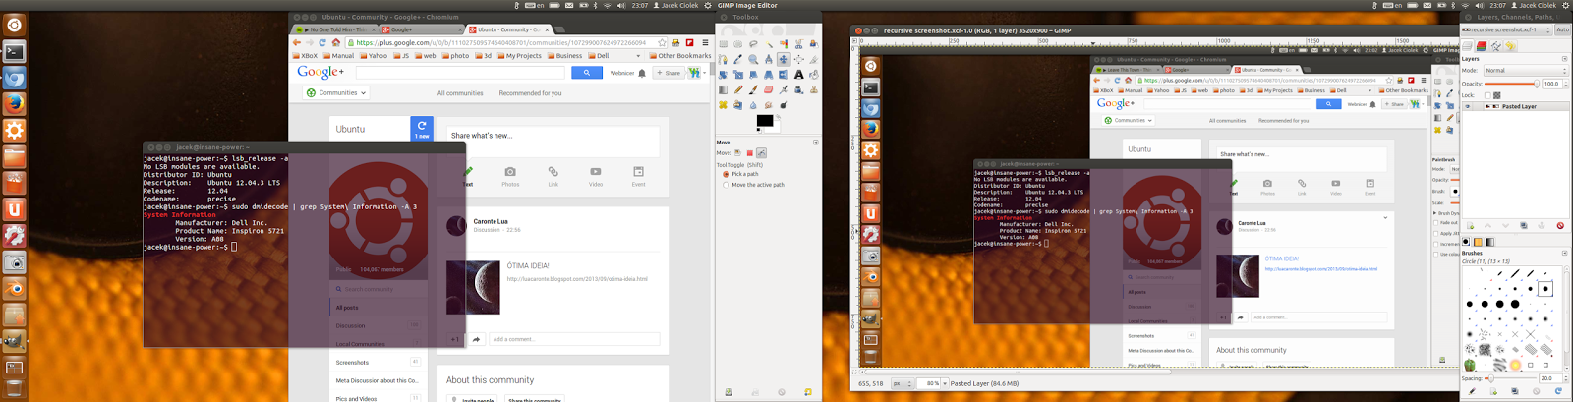Open the layer Mode 'Normal' dropdown
The width and height of the screenshot is (1573, 402).
pos(1525,71)
